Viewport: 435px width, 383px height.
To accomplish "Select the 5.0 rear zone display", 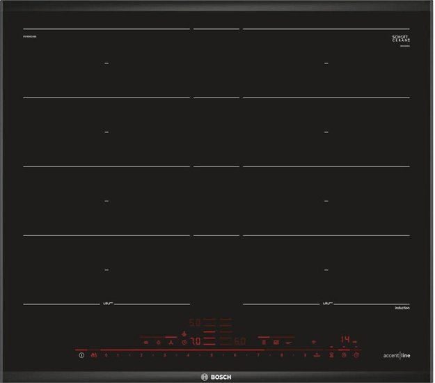I will click(196, 323).
